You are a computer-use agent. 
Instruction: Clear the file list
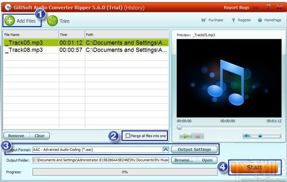pos(40,136)
